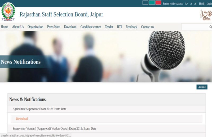
Task: Click the search magnifier icon
Action: click(210, 27)
